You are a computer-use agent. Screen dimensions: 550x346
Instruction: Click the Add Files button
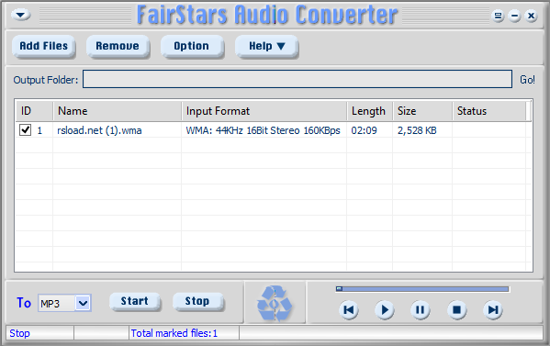[44, 46]
